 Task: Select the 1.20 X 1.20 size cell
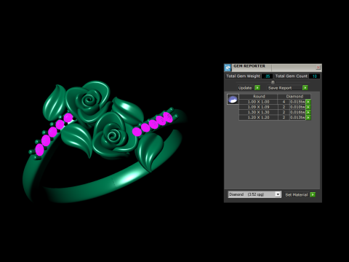click(x=258, y=117)
